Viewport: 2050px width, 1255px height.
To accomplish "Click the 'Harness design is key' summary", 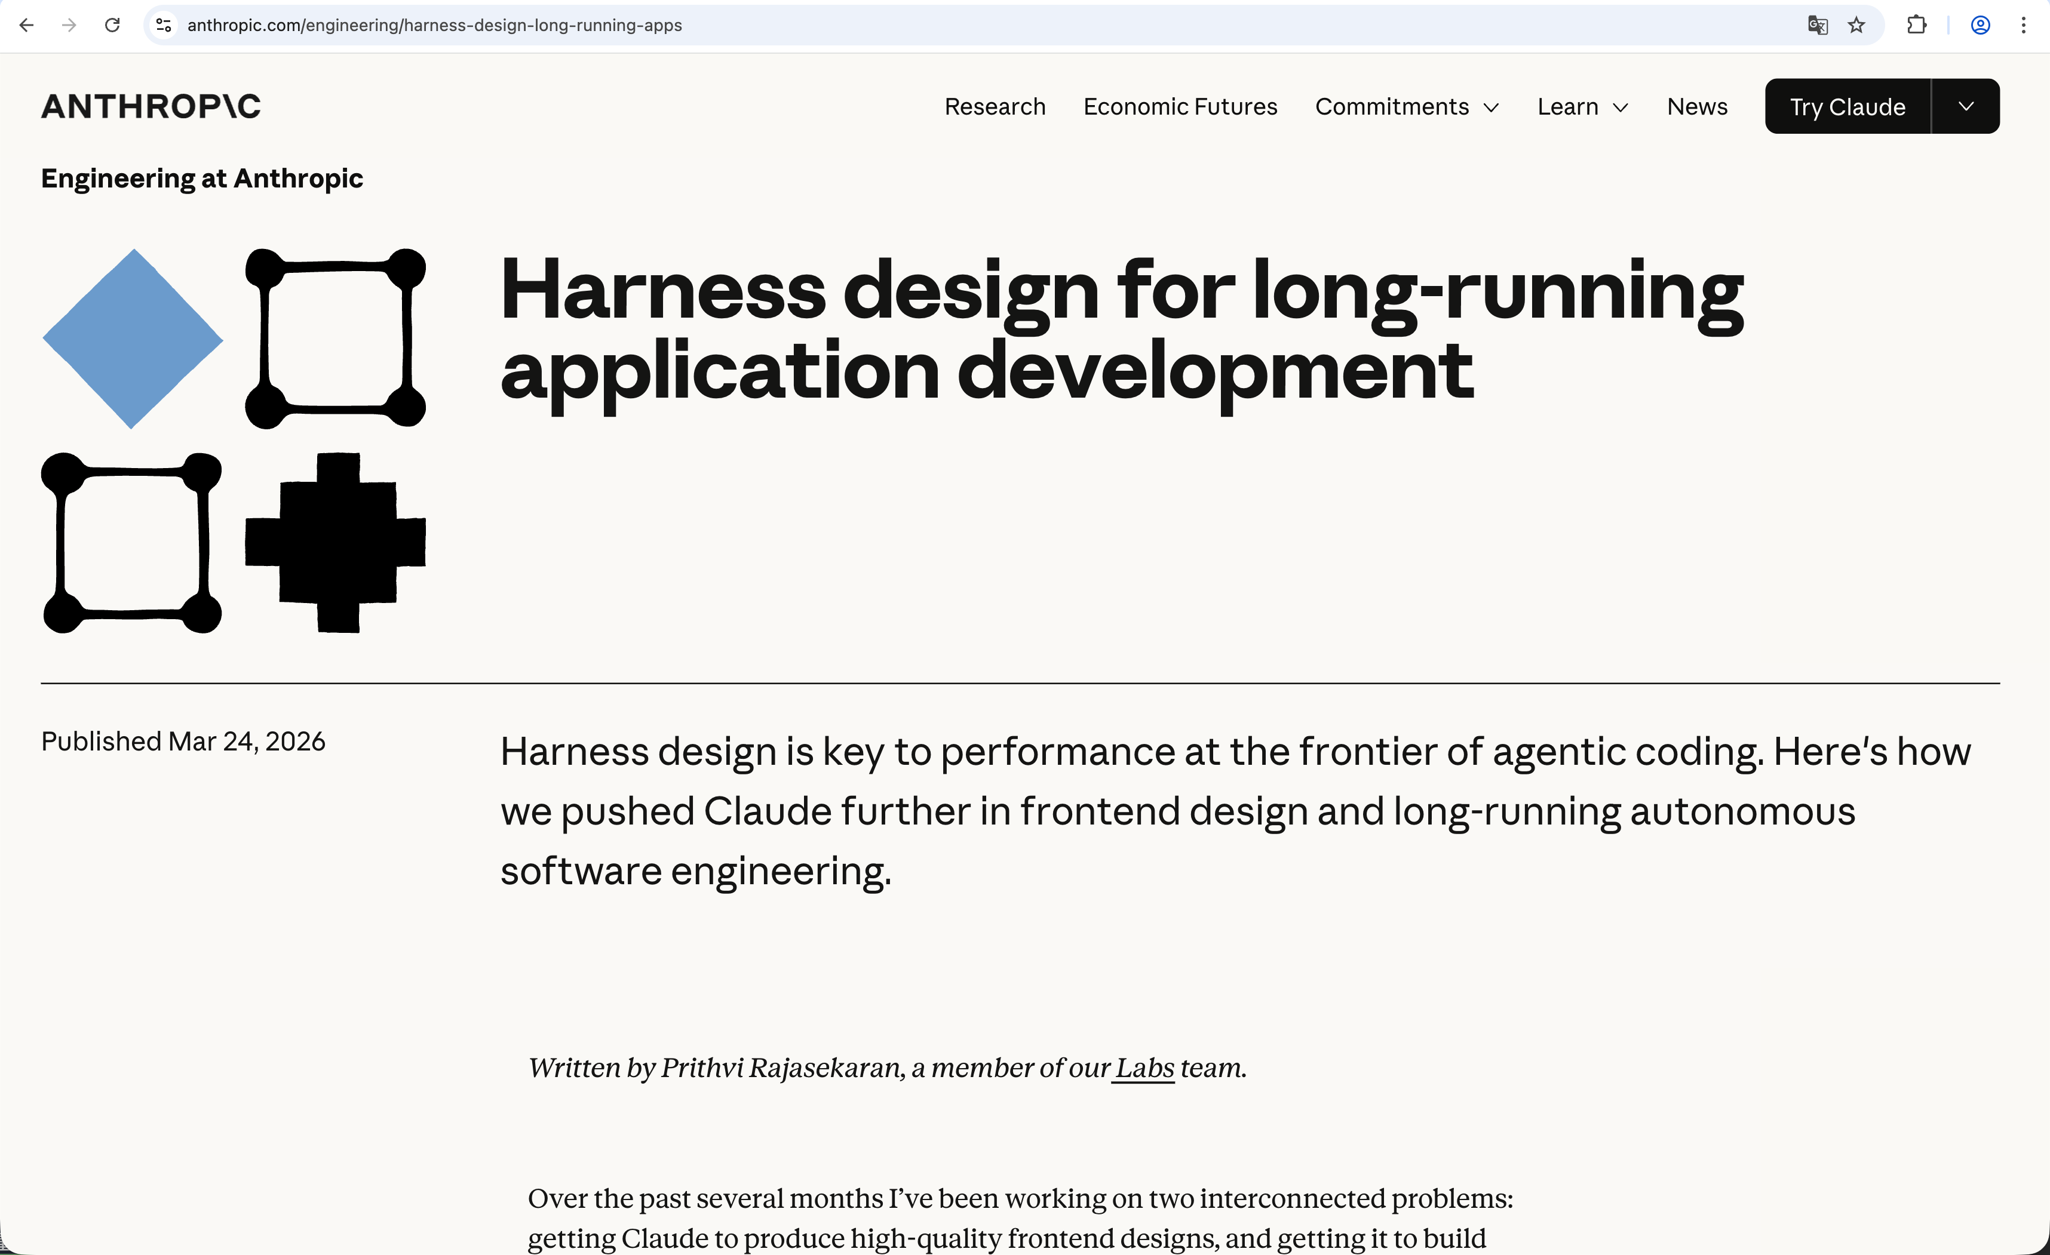I will click(x=1235, y=811).
